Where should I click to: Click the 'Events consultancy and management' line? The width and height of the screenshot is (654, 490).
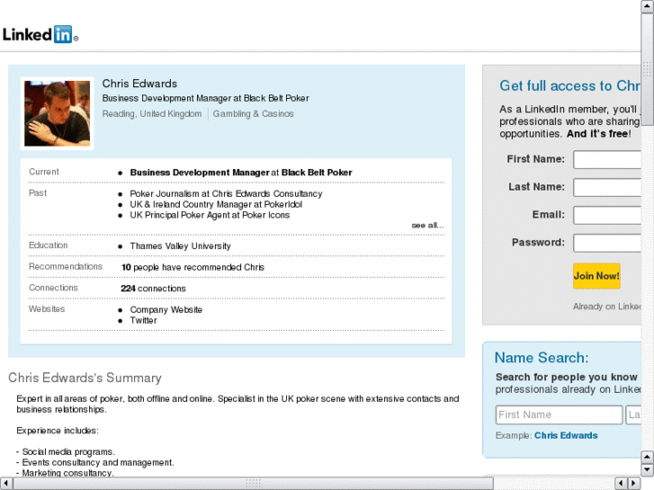[95, 462]
